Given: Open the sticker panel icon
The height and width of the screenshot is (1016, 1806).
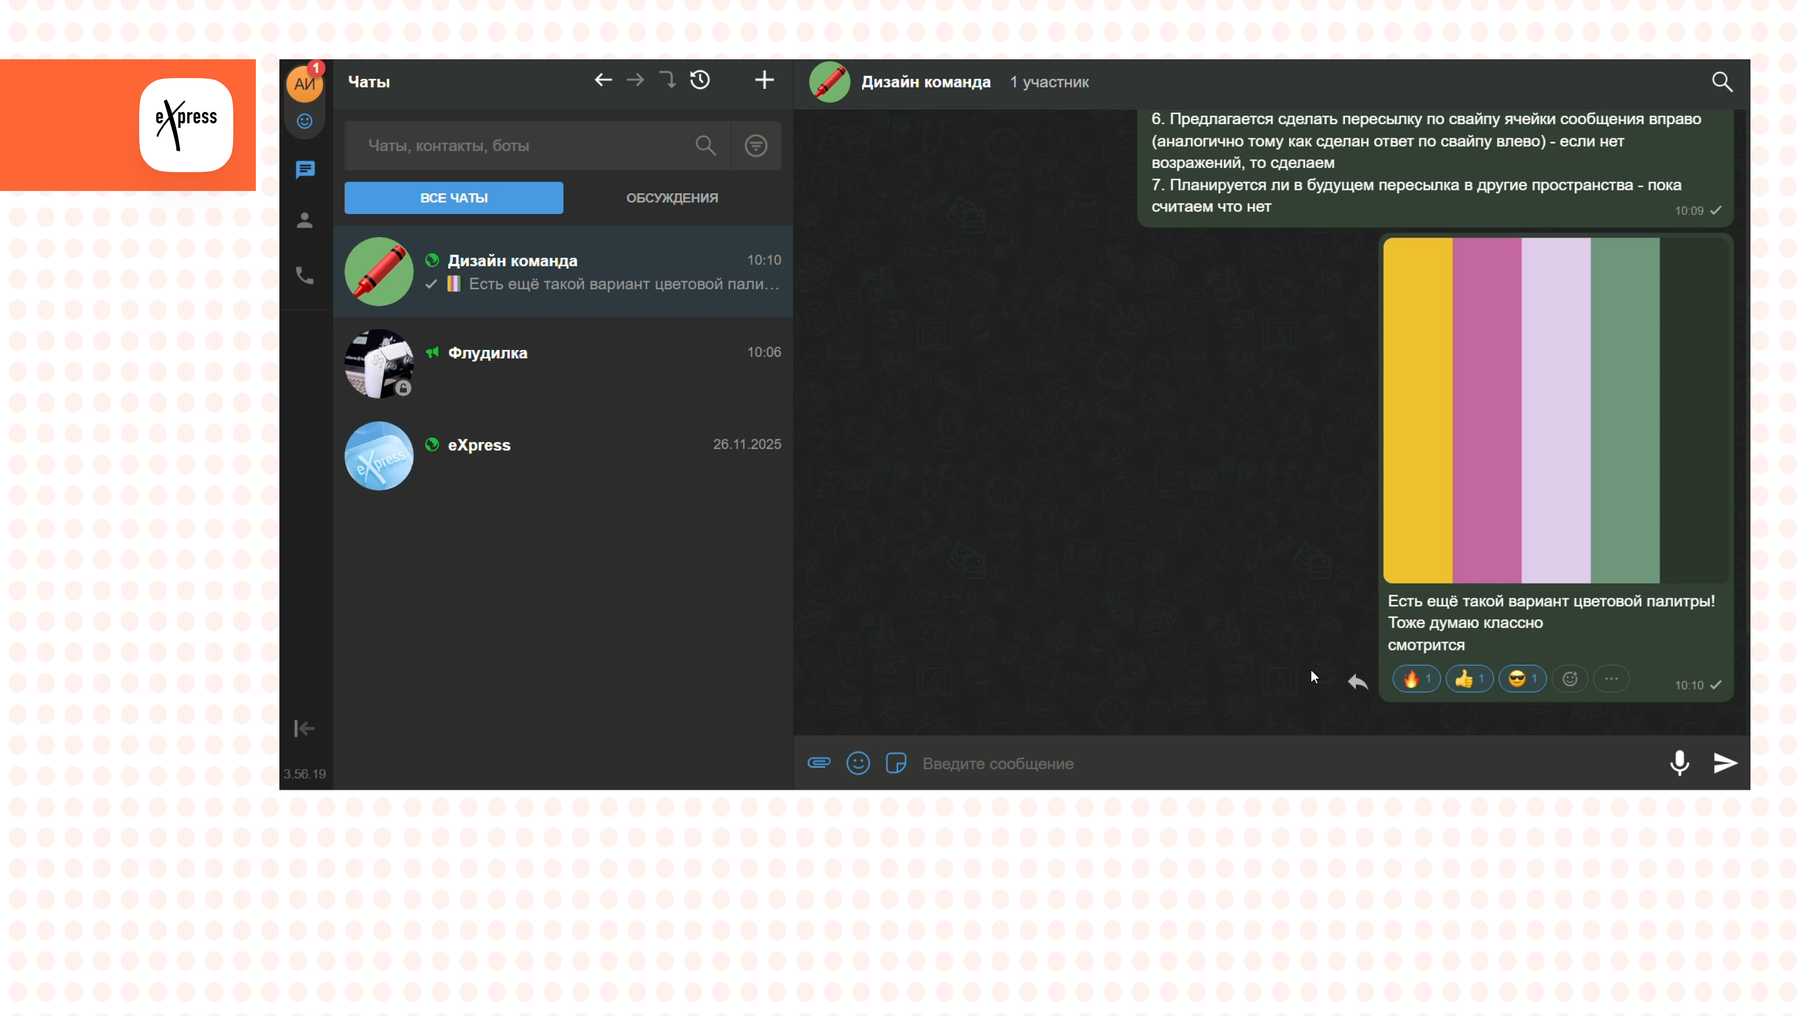Looking at the screenshot, I should click(x=896, y=763).
